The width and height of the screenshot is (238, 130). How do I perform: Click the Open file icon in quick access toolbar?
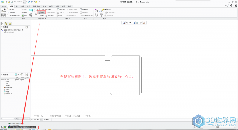(9, 2)
